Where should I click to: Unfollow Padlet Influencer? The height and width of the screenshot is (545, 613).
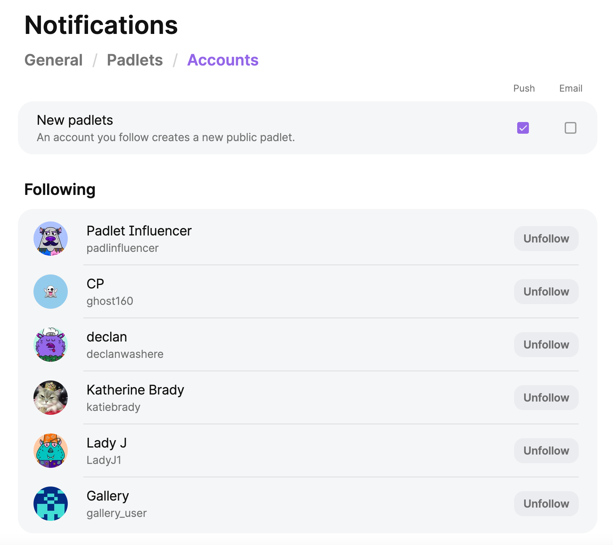pyautogui.click(x=546, y=238)
